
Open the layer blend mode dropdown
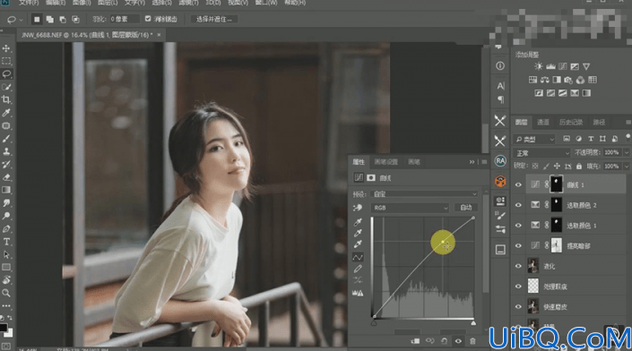[541, 153]
